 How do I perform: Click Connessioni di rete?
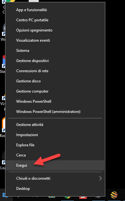pos(55,71)
